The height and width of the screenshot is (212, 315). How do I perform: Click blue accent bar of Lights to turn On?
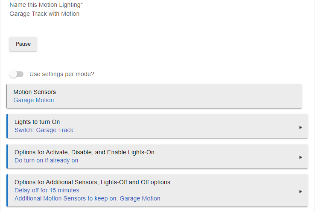click(7, 126)
